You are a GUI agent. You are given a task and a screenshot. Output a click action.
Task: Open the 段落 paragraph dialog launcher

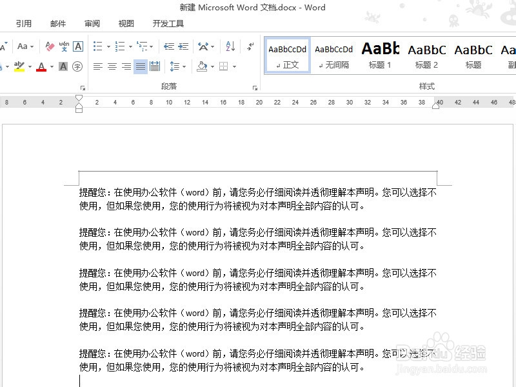pos(255,88)
